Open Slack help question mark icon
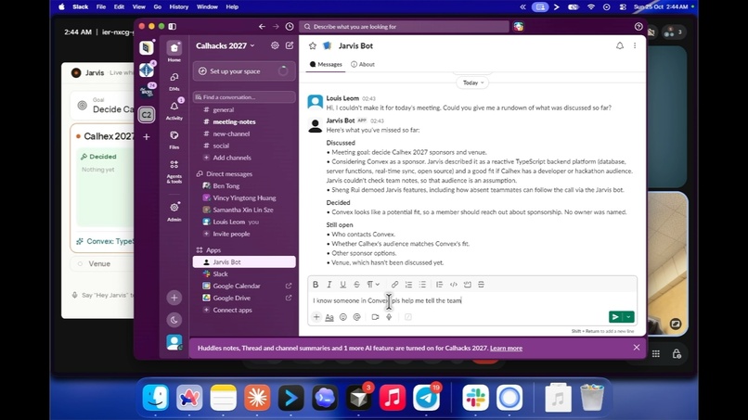Screen dimensions: 748x420 coord(638,27)
